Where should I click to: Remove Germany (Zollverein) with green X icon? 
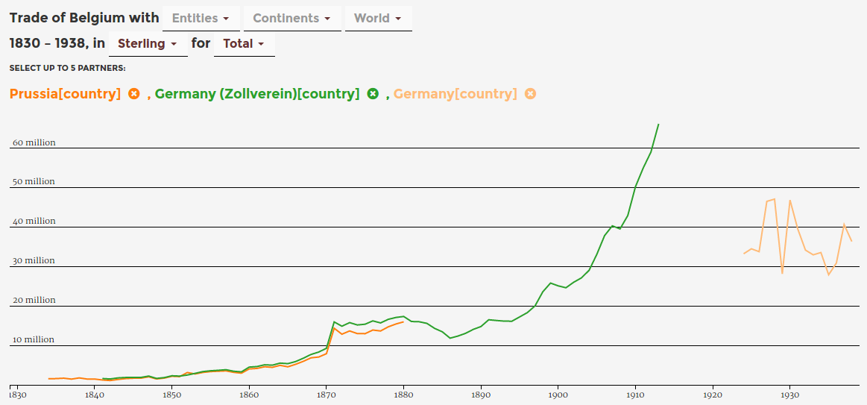click(373, 94)
